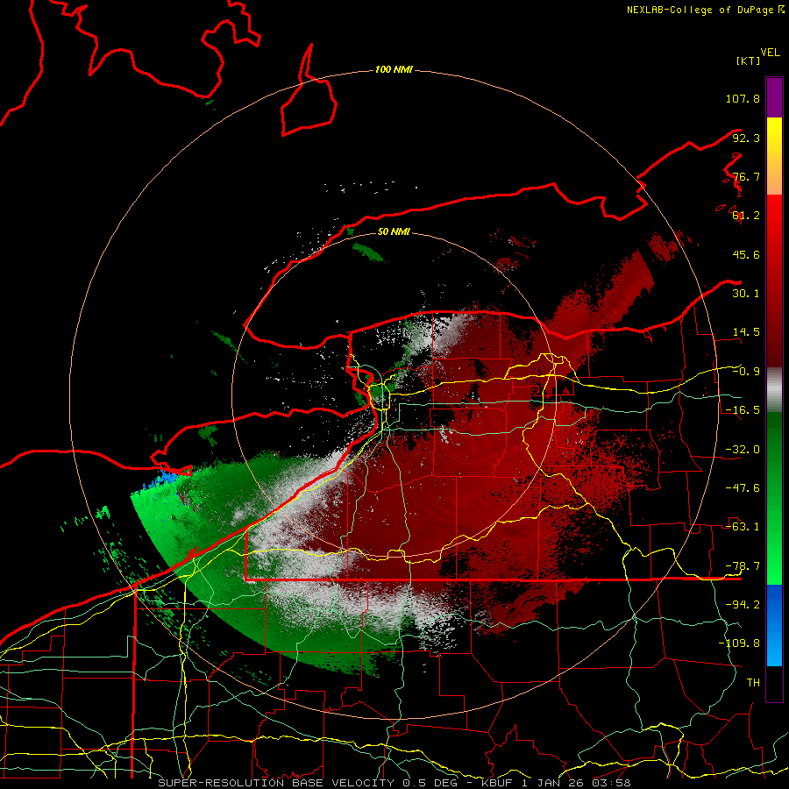The width and height of the screenshot is (789, 789).
Task: Click the yellow-orange segment of the color bar
Action: [x=774, y=156]
